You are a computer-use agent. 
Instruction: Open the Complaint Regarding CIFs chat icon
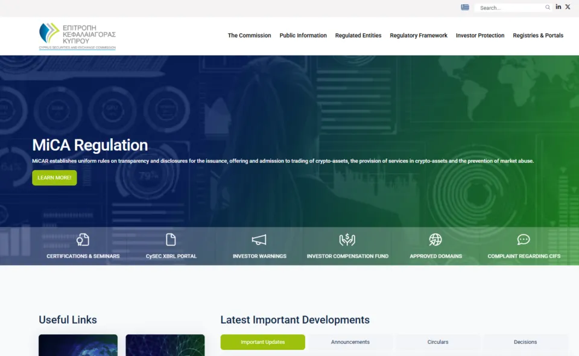point(524,240)
